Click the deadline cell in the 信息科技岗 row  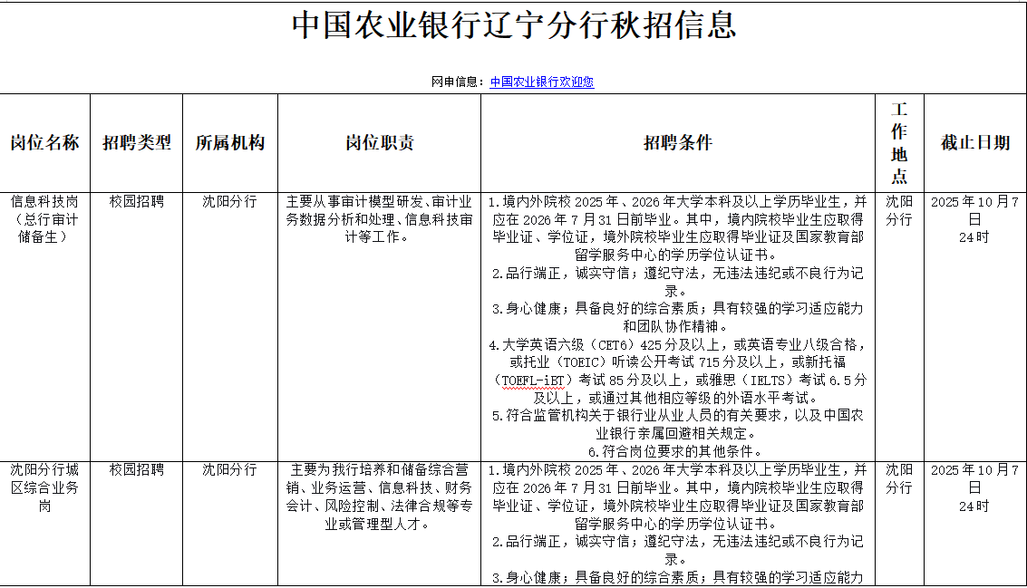pyautogui.click(x=974, y=219)
